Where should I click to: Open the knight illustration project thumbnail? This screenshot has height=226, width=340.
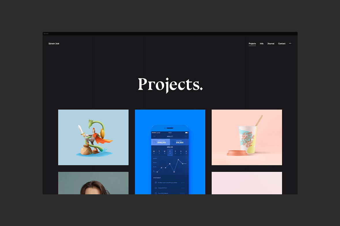click(93, 137)
